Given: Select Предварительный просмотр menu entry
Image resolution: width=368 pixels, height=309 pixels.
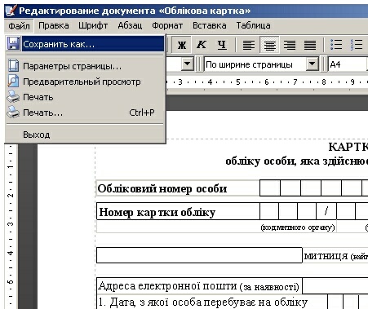Looking at the screenshot, I should click(x=85, y=82).
